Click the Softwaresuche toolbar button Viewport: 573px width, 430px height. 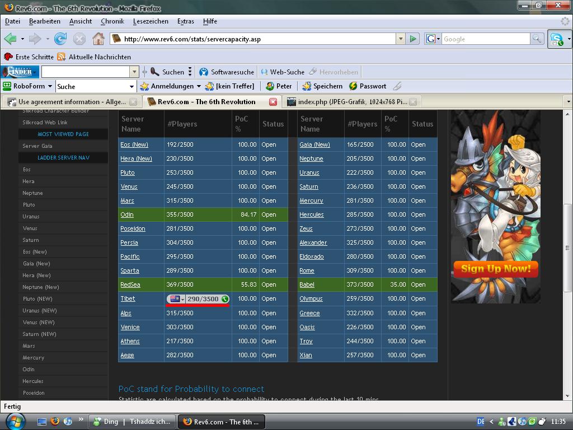pos(227,72)
